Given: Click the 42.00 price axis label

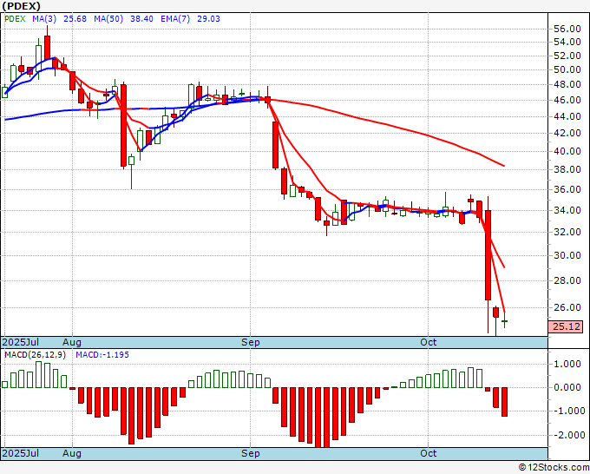Looking at the screenshot, I should 567,133.
